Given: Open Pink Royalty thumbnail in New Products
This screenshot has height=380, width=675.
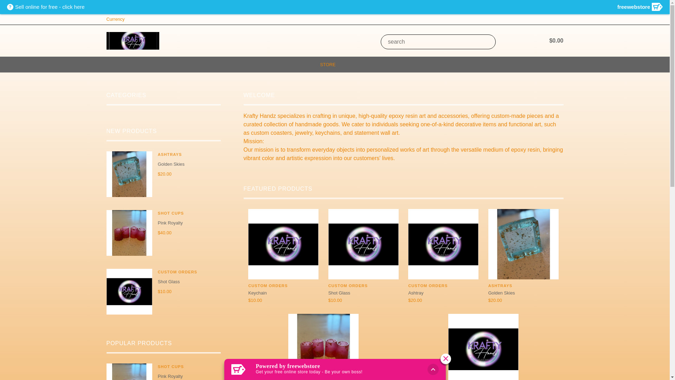Looking at the screenshot, I should pos(129,233).
